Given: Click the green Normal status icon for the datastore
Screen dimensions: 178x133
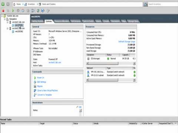Looking at the screenshot, I should [108, 59].
